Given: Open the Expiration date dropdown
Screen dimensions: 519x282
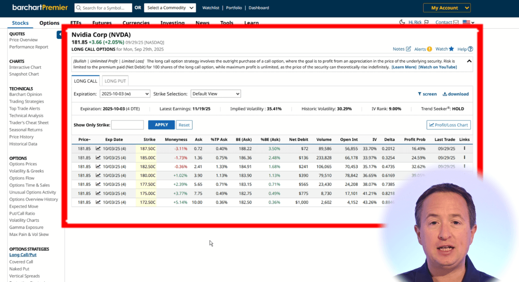Looking at the screenshot, I should (x=124, y=94).
